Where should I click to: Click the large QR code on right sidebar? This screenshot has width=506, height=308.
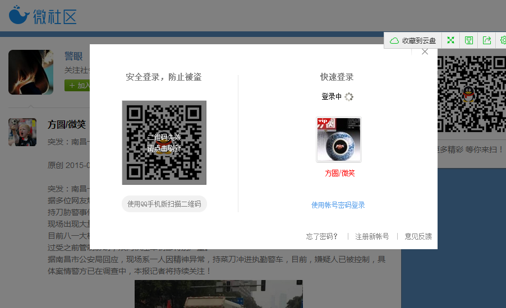472,94
